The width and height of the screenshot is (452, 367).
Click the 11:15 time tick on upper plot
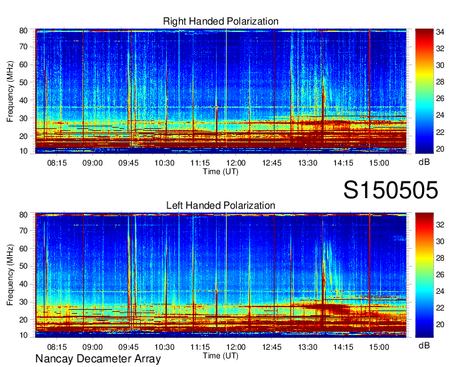tap(200, 163)
